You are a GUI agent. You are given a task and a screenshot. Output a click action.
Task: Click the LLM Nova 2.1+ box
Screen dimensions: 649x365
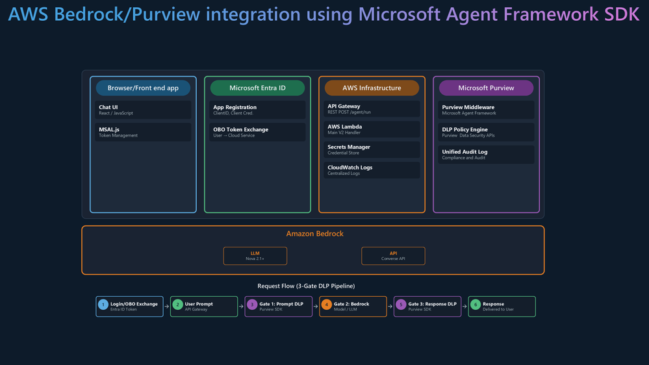[255, 256]
